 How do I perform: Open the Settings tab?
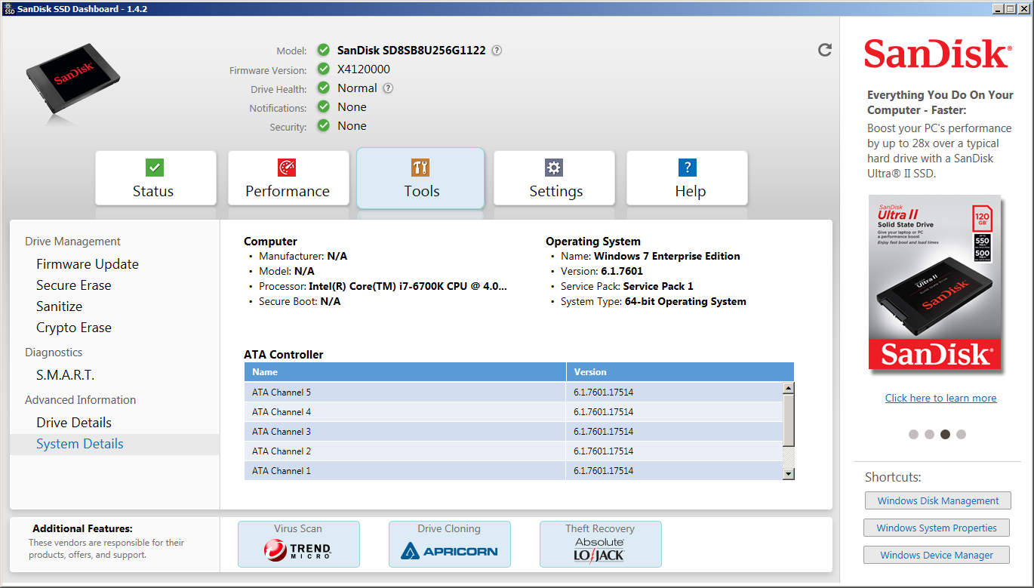tap(554, 178)
